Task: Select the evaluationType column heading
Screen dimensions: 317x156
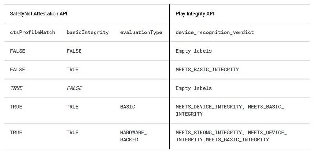Action: tap(141, 32)
